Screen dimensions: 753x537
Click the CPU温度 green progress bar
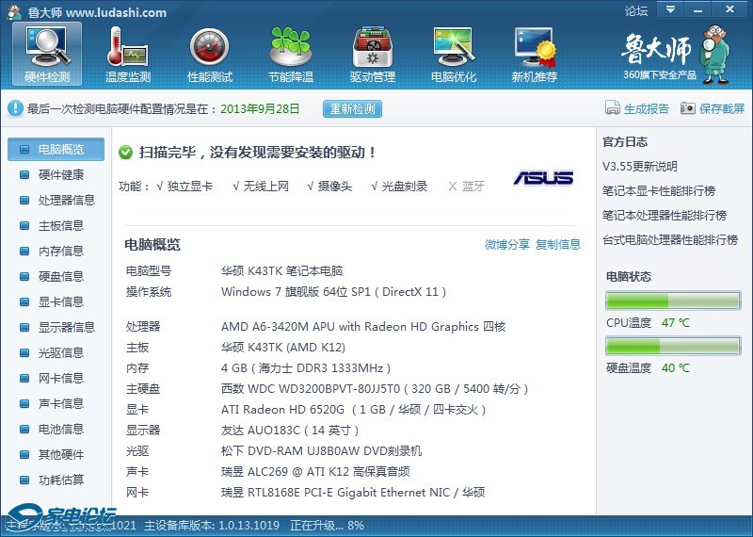click(x=673, y=301)
